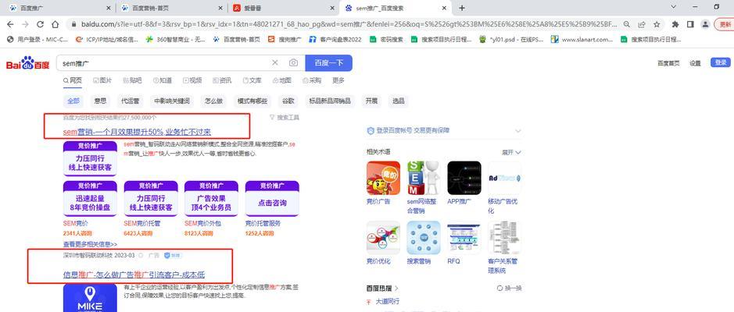Select the 全部 filter chip
Screen dimensions: 734x312
73,101
